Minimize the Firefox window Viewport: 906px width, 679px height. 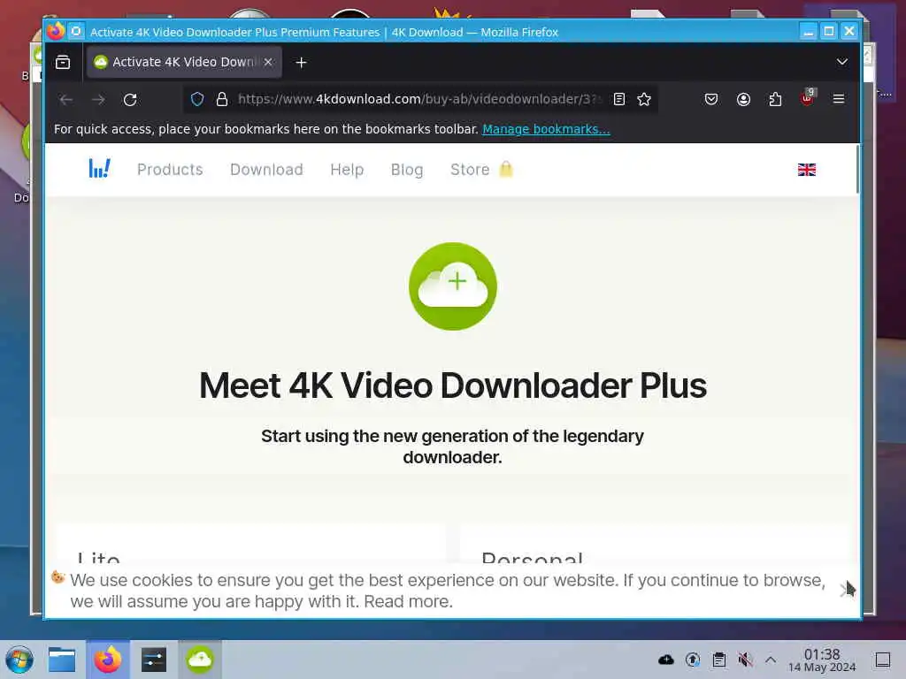(809, 31)
